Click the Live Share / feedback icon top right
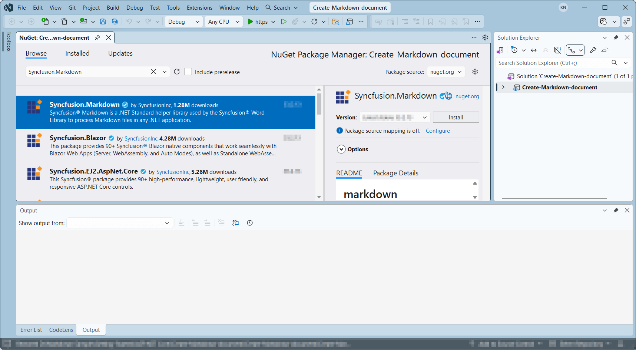 pyautogui.click(x=627, y=22)
